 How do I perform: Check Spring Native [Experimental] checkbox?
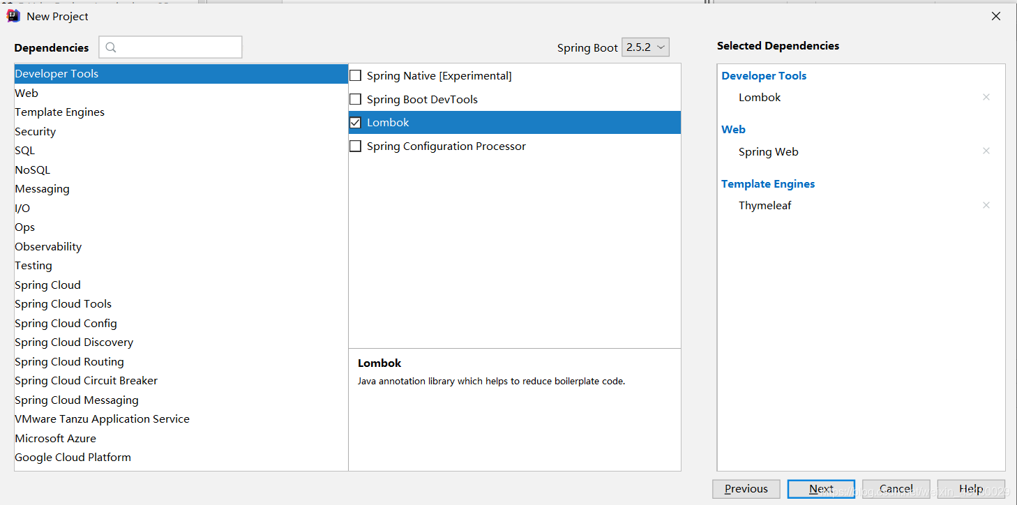[356, 75]
